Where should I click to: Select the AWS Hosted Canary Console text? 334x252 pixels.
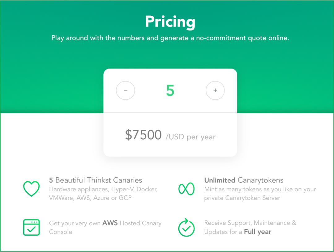[x=105, y=227]
